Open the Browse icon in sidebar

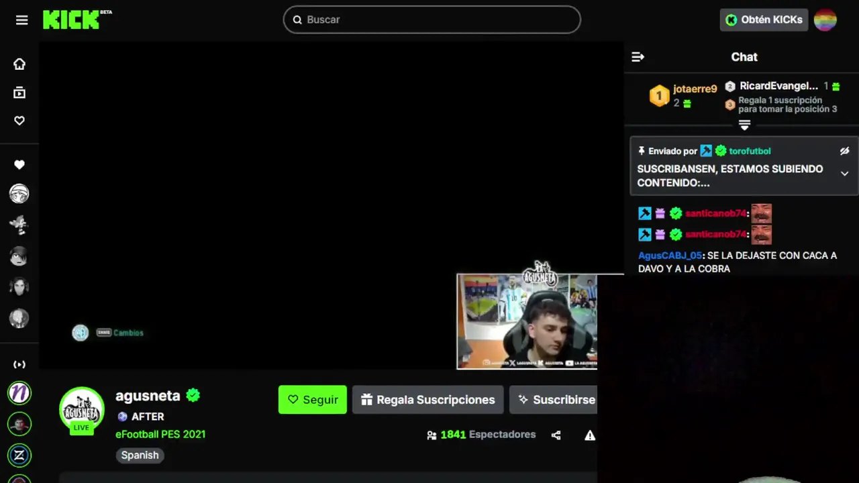(x=19, y=93)
